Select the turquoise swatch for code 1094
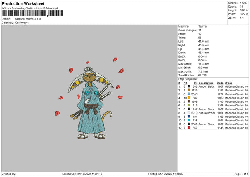Image resolution: width=250 pixels, height=177 pixels. click(189, 120)
